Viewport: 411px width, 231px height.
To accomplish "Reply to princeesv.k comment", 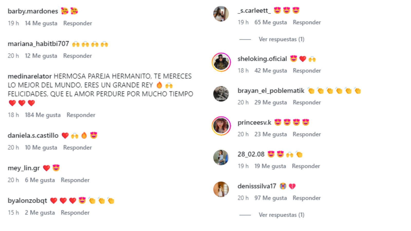I will tap(307, 134).
